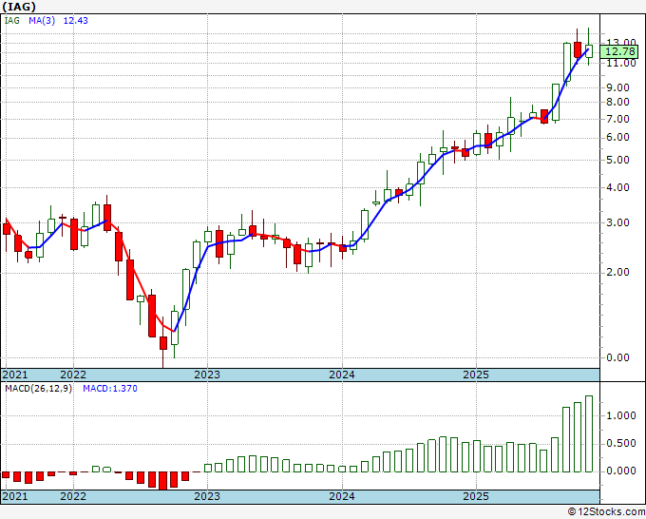Click the moving average value 12.43
Viewport: 646px width, 519px height.
[x=75, y=21]
